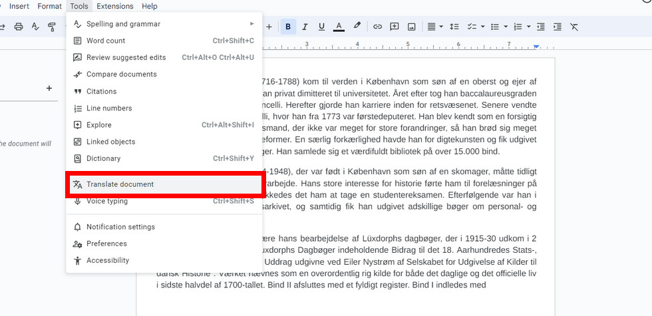Open Citations from Tools menu
This screenshot has width=652, height=316.
164,91
